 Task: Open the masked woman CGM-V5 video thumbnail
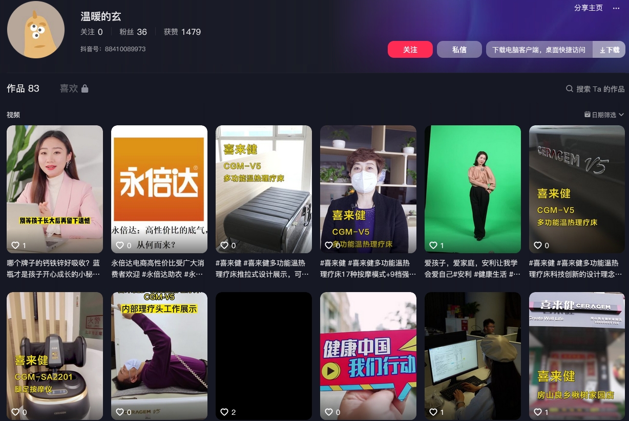(x=368, y=189)
